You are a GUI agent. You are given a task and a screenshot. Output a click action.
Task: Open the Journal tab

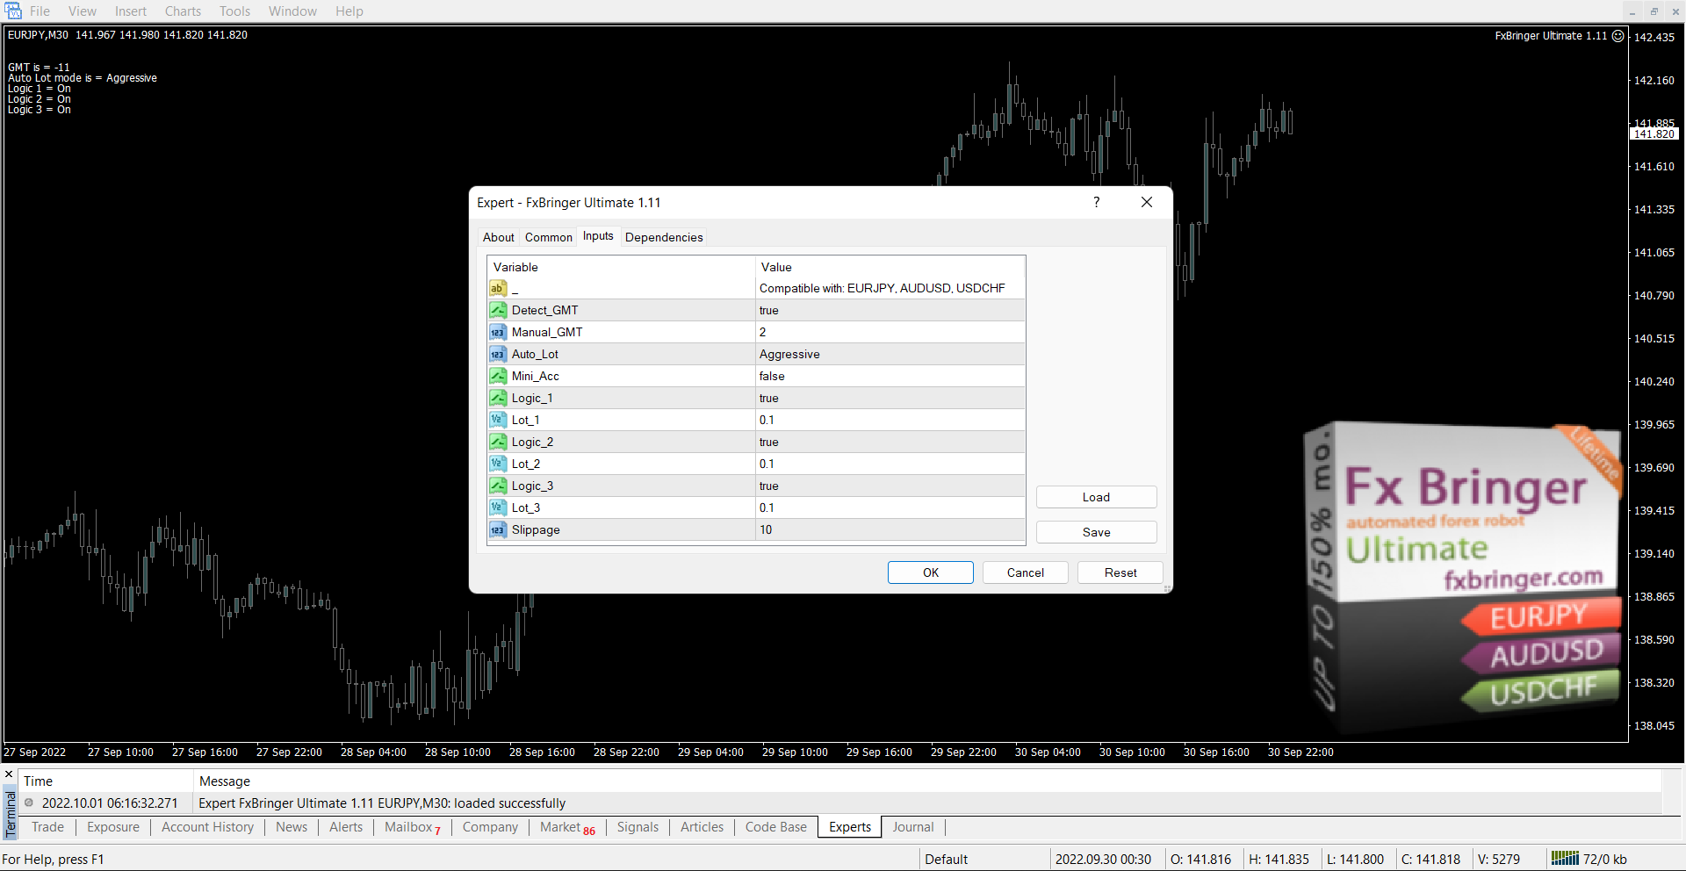(x=913, y=827)
